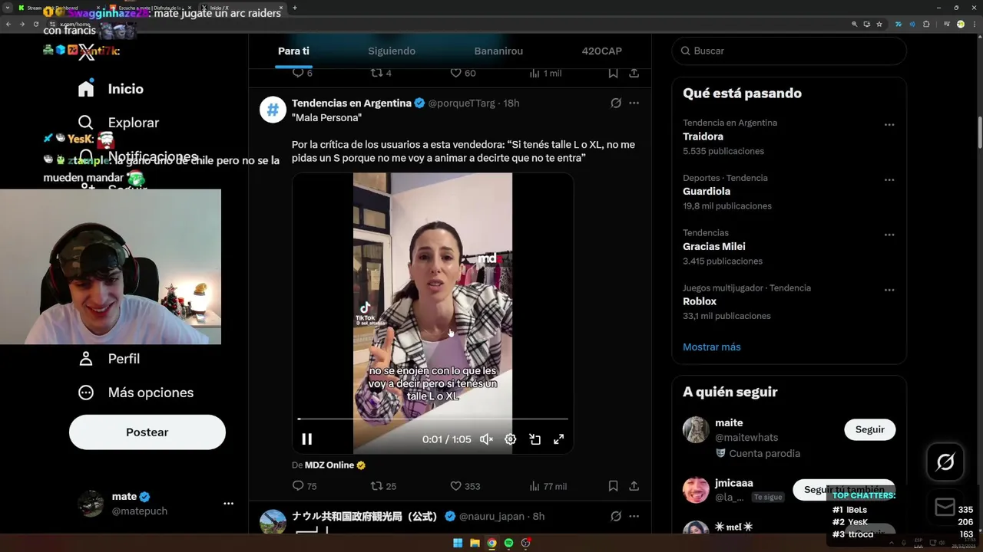
Task: Share the Tendencias en Argentina post
Action: 634,486
